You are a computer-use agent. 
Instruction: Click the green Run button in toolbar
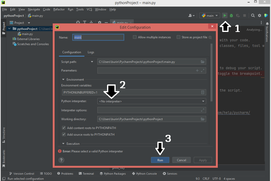225,15
